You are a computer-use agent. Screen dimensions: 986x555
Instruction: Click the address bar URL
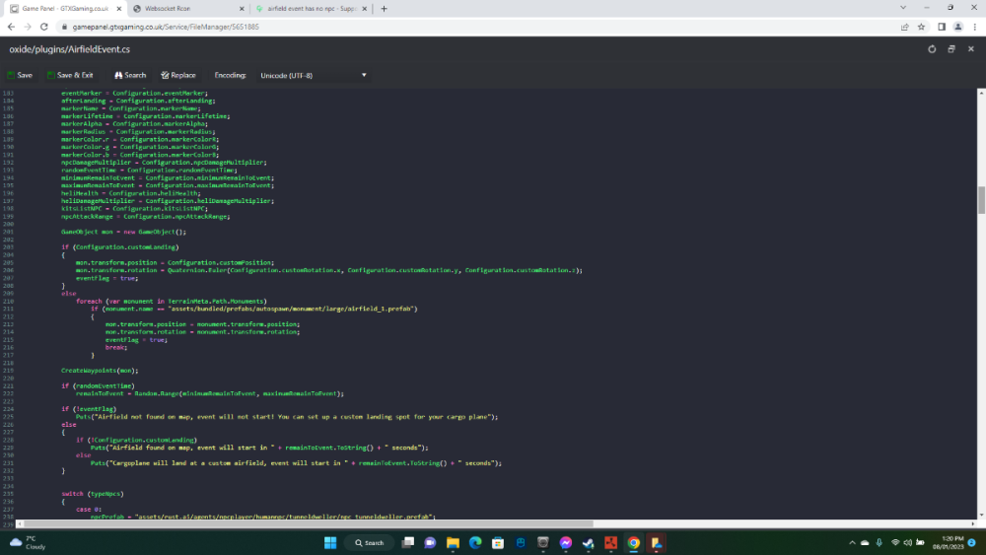click(x=166, y=27)
